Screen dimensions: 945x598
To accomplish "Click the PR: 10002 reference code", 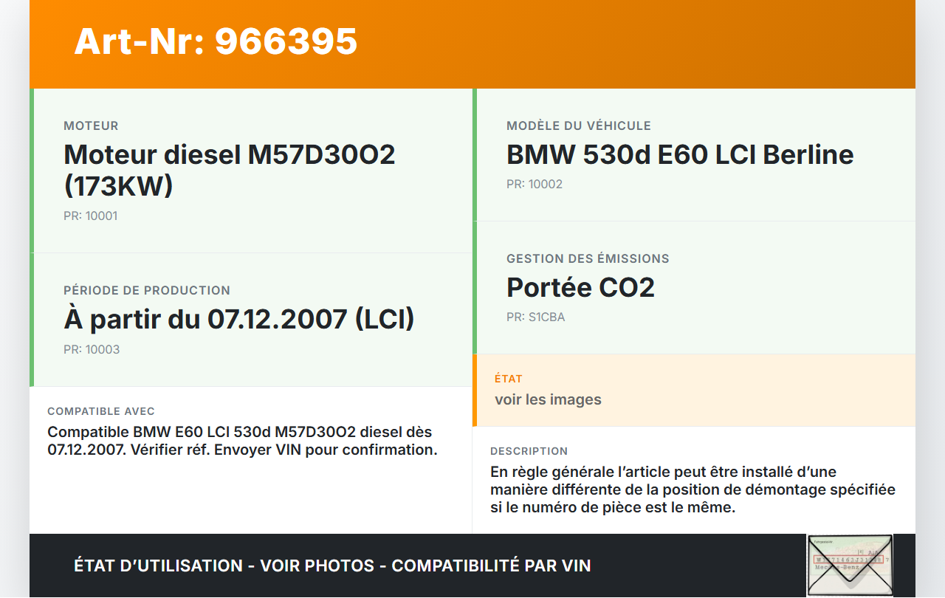I will coord(534,184).
